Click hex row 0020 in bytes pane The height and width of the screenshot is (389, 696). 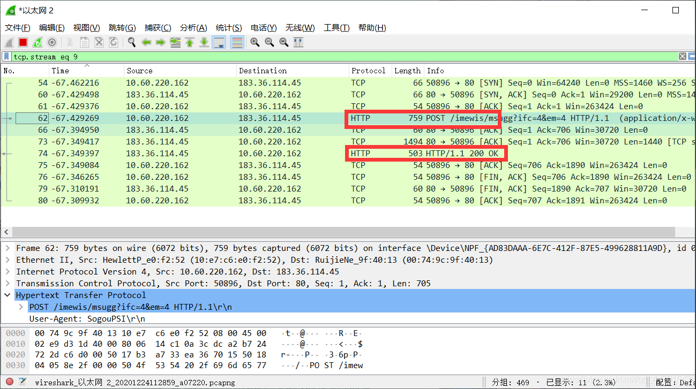click(185, 354)
